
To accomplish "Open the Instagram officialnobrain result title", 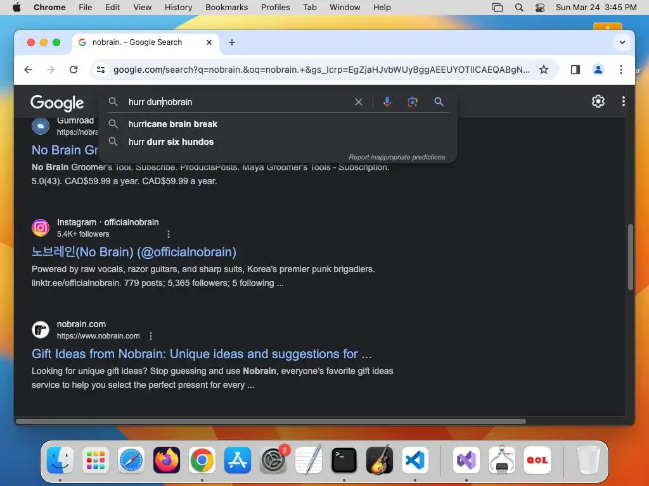I will point(134,252).
